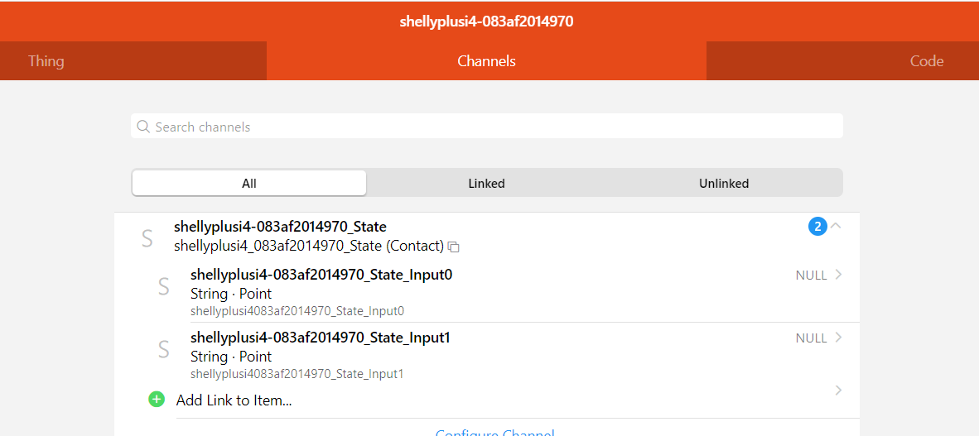The width and height of the screenshot is (979, 436).
Task: Open State_Input0 item via its chevron
Action: [x=838, y=275]
